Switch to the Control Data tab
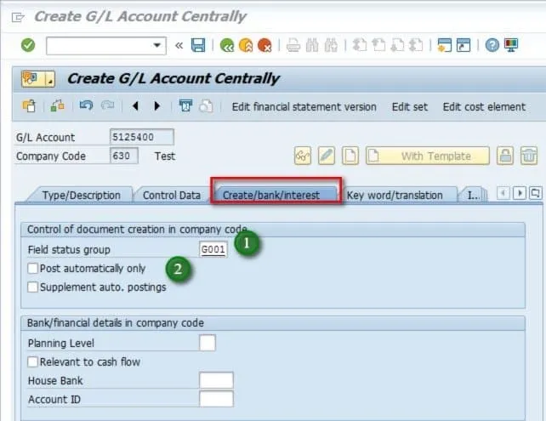Image resolution: width=546 pixels, height=421 pixels. tap(171, 195)
